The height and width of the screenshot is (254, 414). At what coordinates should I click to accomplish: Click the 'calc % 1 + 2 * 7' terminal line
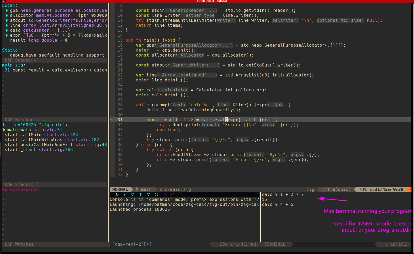point(283,195)
